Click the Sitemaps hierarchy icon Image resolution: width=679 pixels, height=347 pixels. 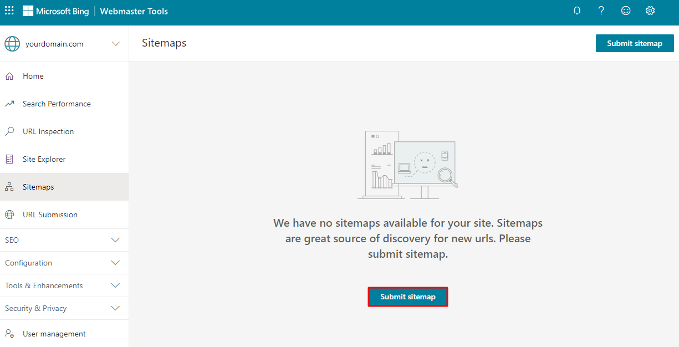point(9,187)
